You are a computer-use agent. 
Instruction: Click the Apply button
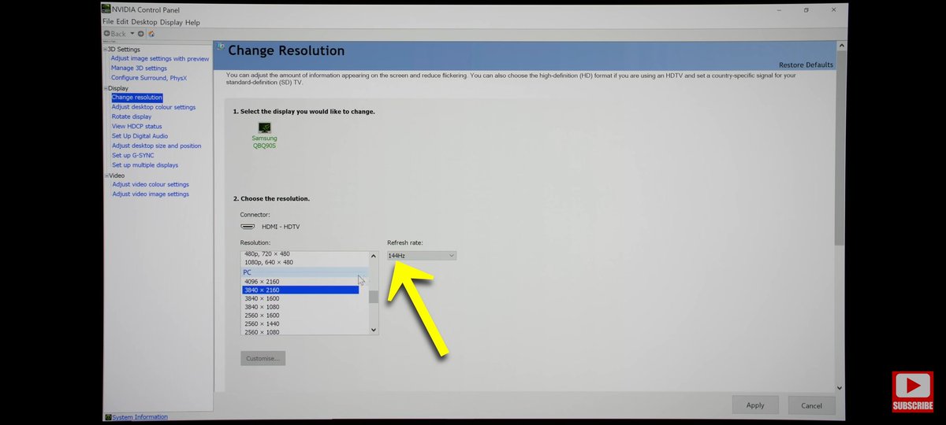[755, 405]
